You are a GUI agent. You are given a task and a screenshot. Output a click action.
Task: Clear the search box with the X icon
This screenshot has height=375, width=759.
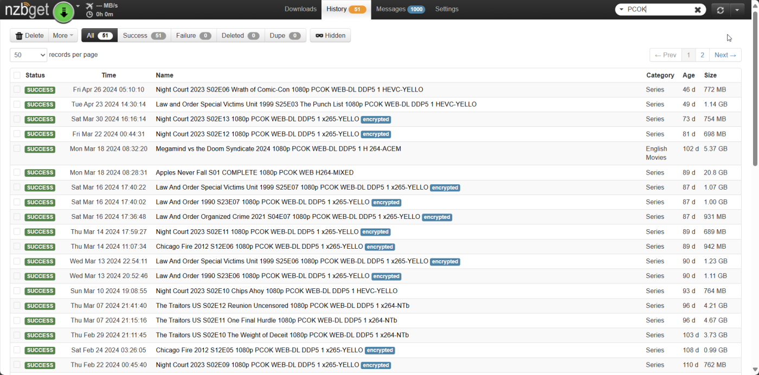coord(698,10)
